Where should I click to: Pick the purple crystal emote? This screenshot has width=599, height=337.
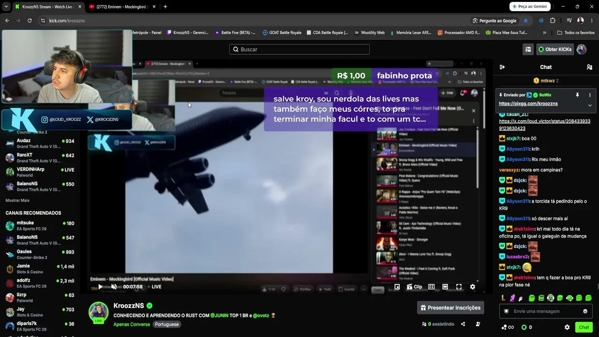pos(512,298)
